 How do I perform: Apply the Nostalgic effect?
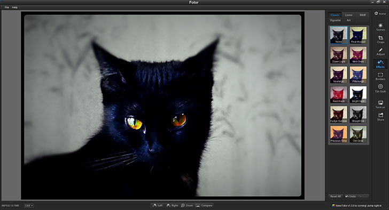tap(339, 75)
